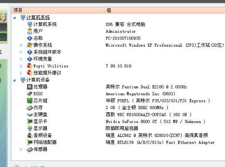Click the 用户 person icon

coord(30,31)
